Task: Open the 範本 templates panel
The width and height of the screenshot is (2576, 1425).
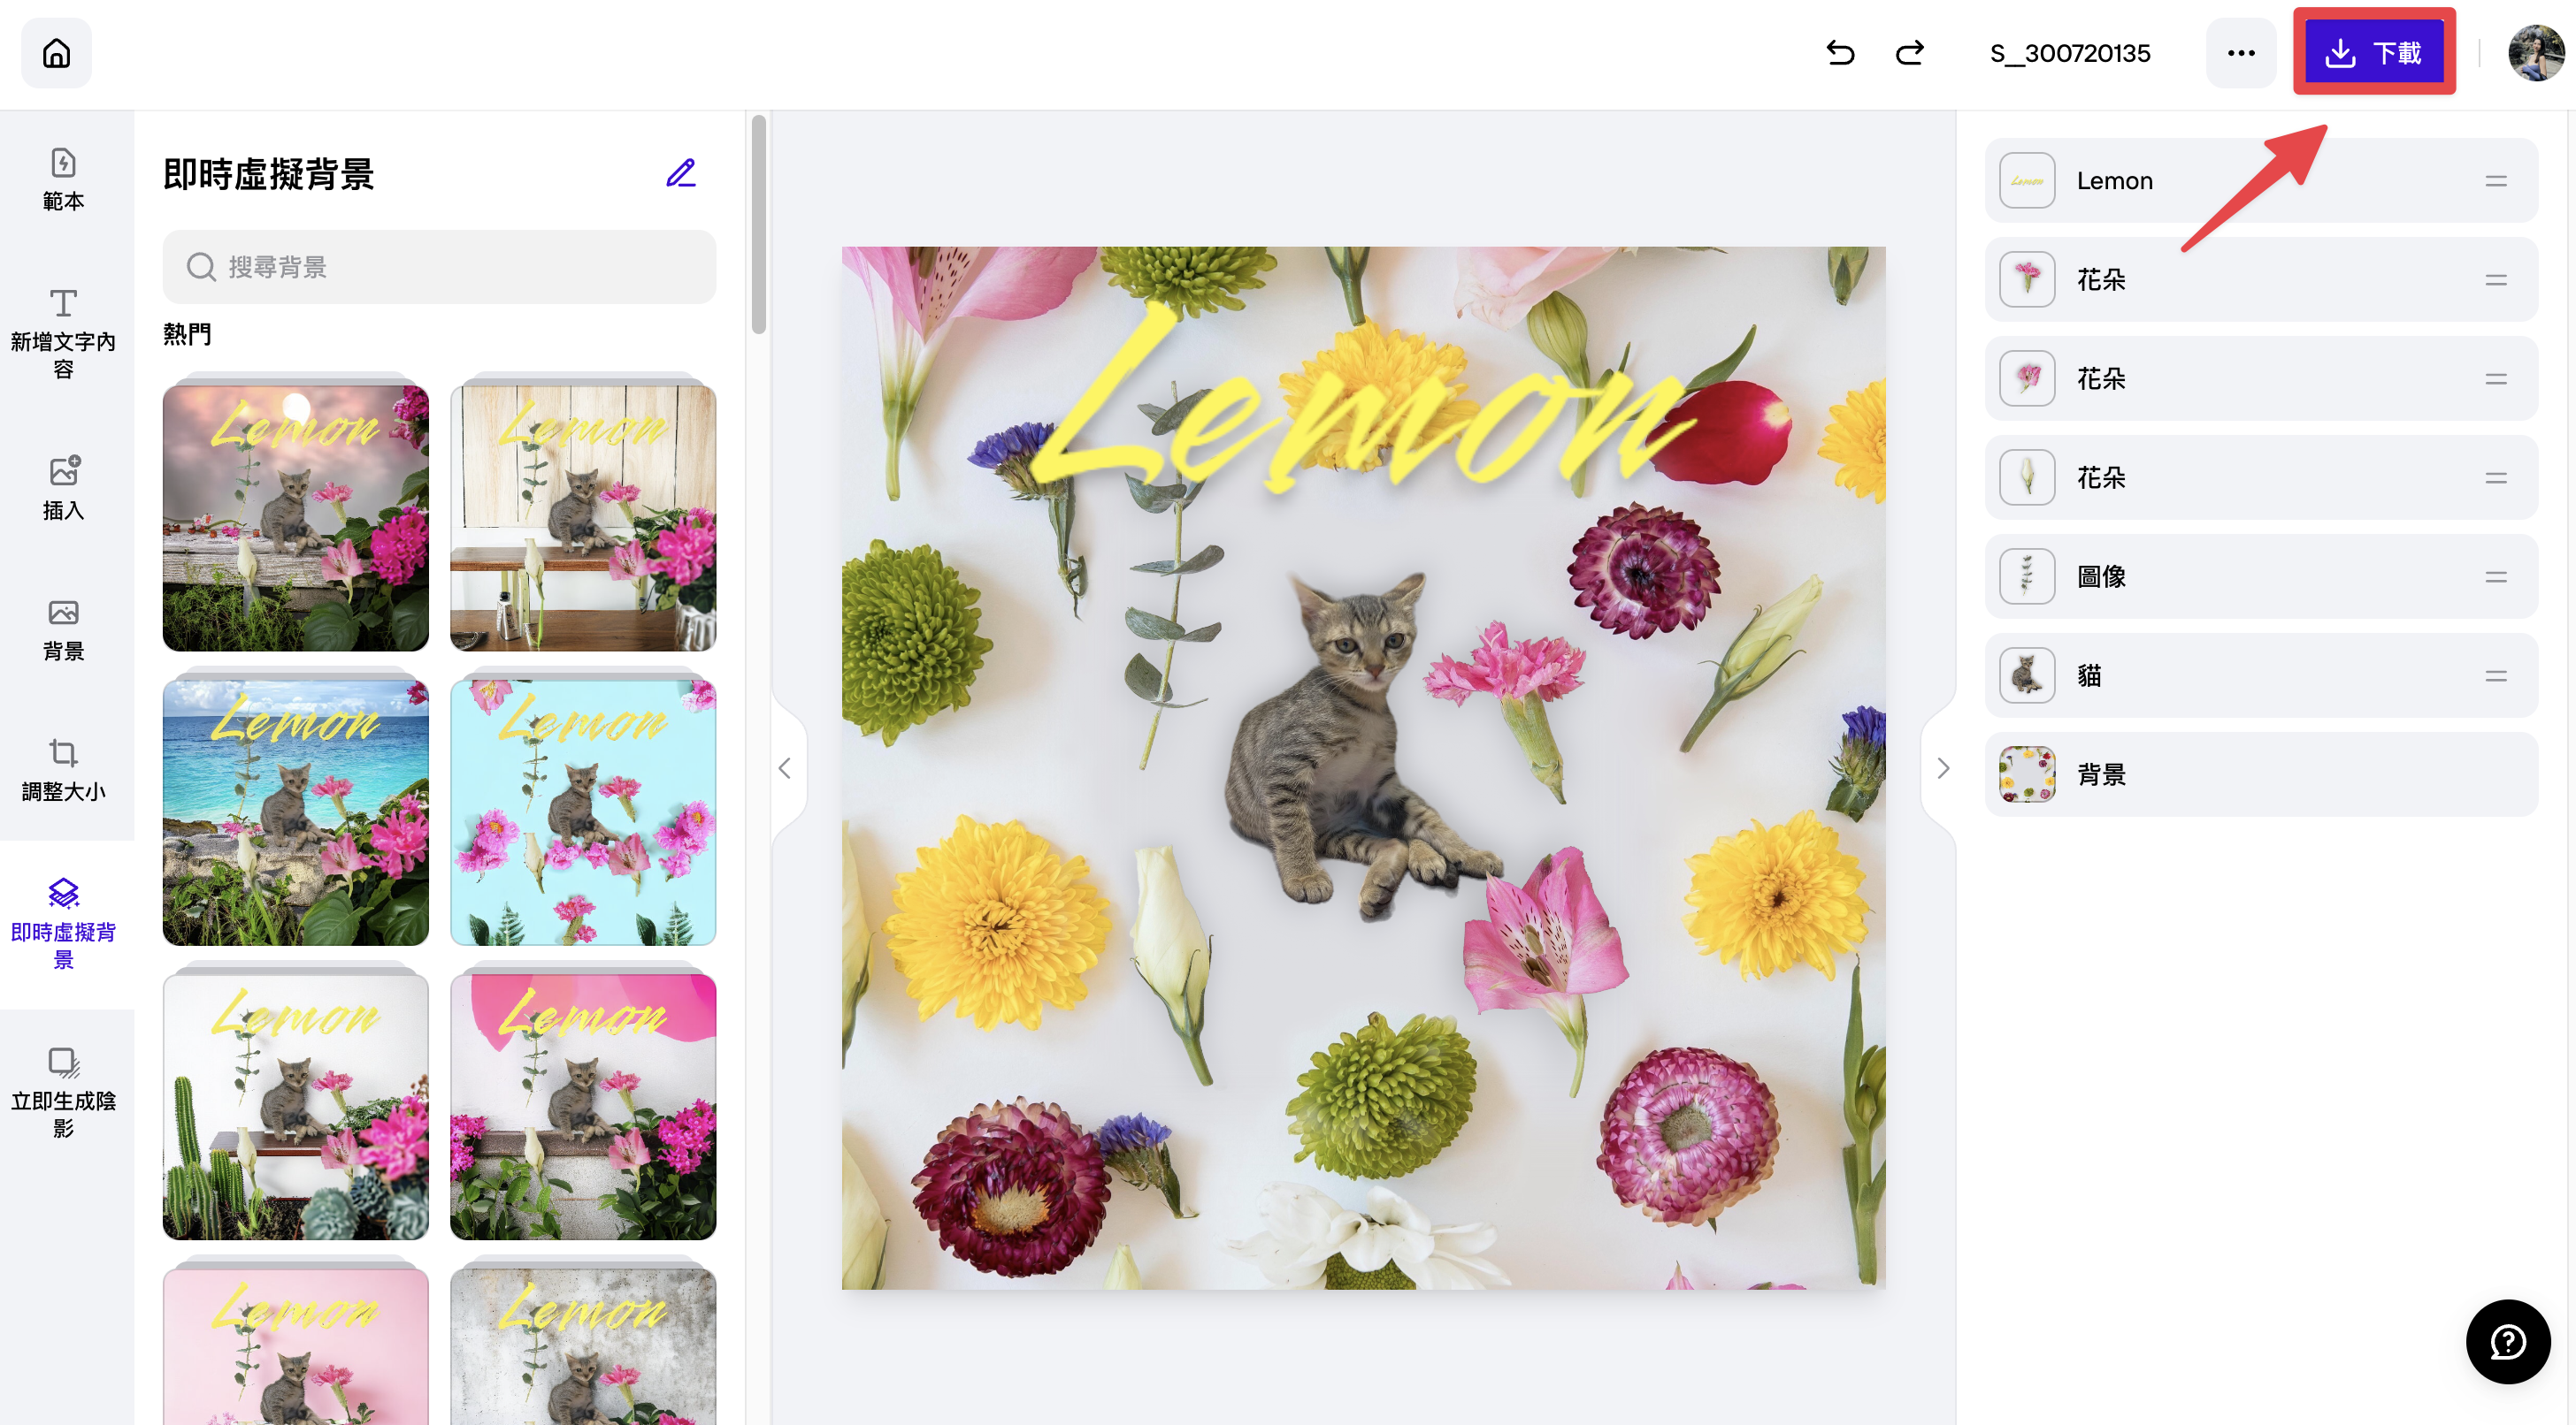Action: tap(63, 179)
